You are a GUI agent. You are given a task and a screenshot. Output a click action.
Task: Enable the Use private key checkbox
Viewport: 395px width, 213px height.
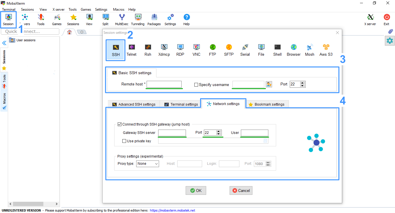(124, 141)
